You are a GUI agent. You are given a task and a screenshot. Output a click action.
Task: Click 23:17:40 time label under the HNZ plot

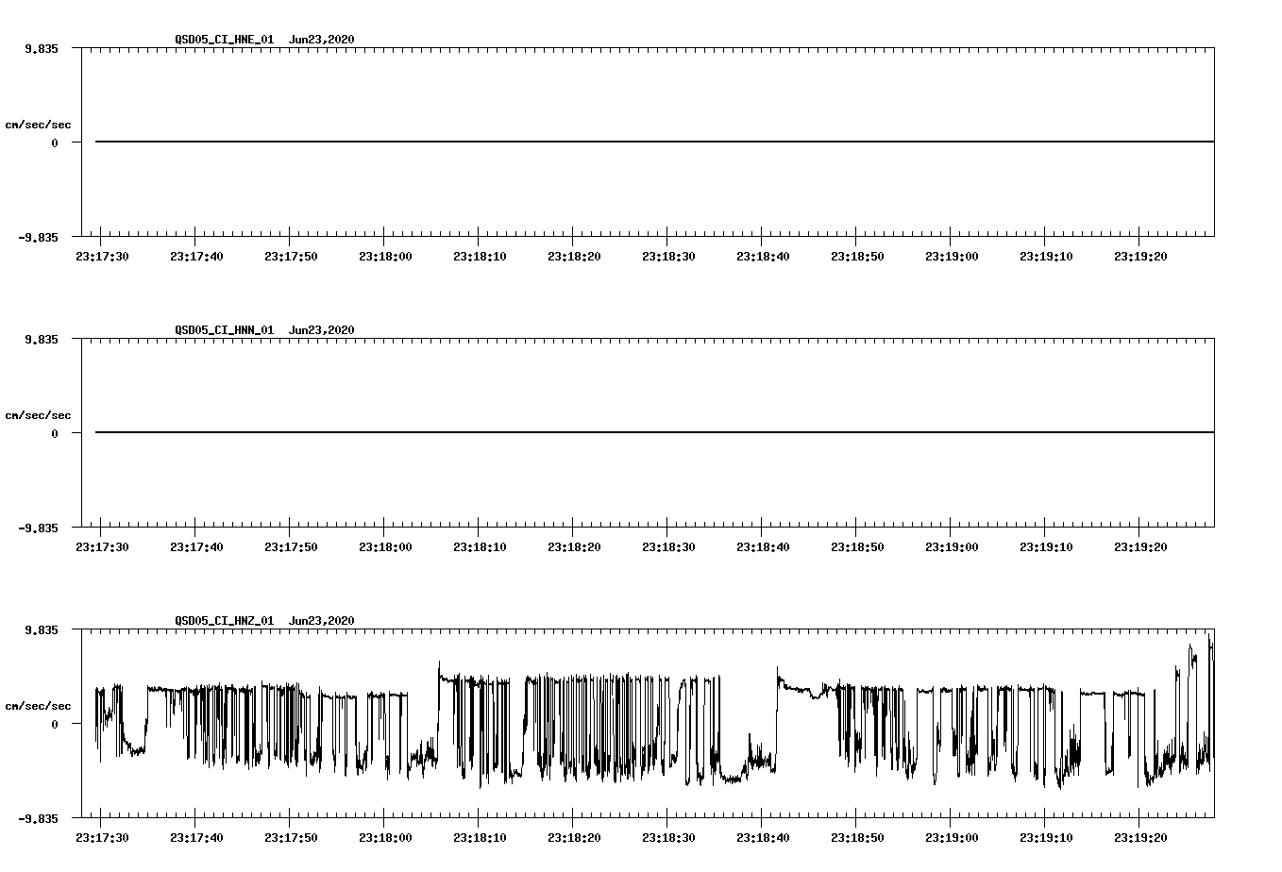point(196,837)
